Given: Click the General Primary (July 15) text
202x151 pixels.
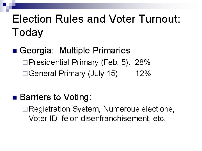Looking at the screenshot, I should [75, 74].
